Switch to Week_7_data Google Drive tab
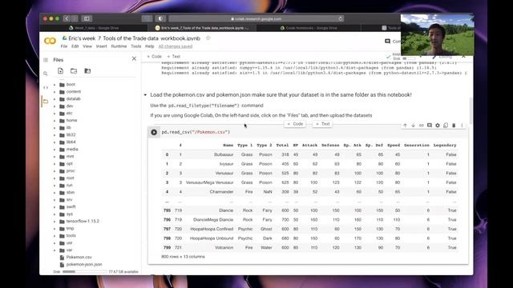The height and width of the screenshot is (288, 513). [95, 28]
